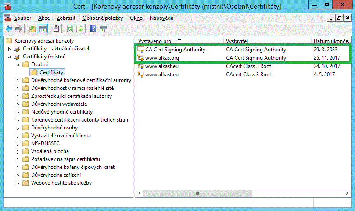Toggle the Show/Hide Console Tree button
Viewport: 355px width, 211px height.
[x=43, y=29]
